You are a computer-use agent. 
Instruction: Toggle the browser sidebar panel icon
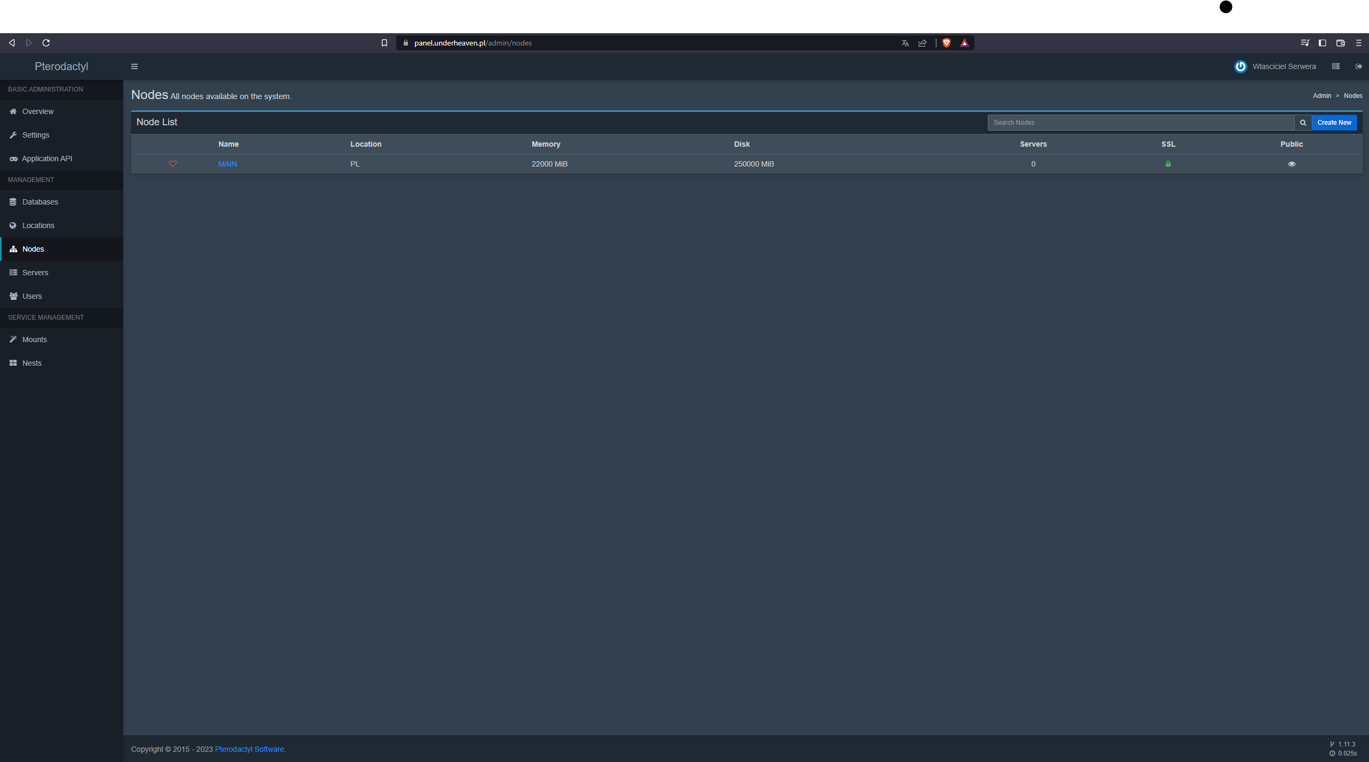point(1322,43)
